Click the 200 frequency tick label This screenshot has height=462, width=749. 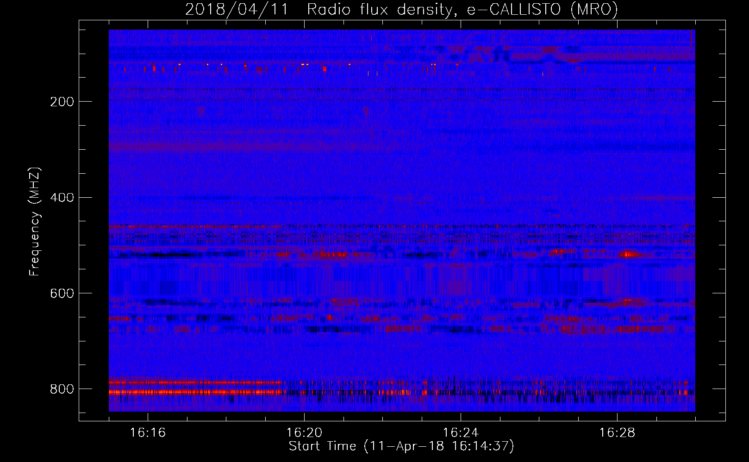pos(62,102)
